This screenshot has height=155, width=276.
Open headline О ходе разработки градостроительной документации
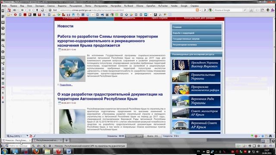click(110, 96)
